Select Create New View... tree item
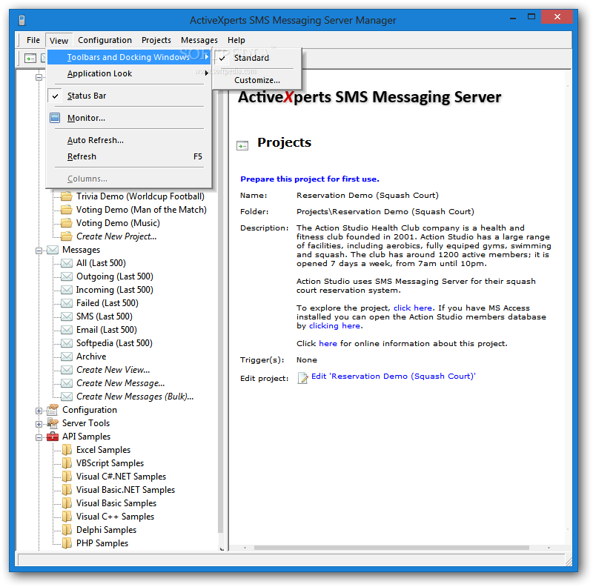The height and width of the screenshot is (587, 593). (x=113, y=370)
